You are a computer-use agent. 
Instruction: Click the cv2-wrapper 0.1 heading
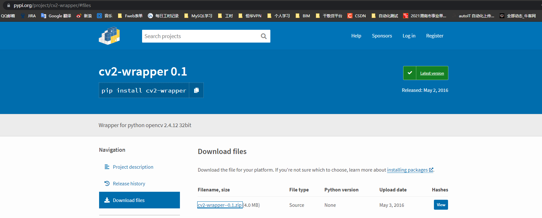(143, 71)
